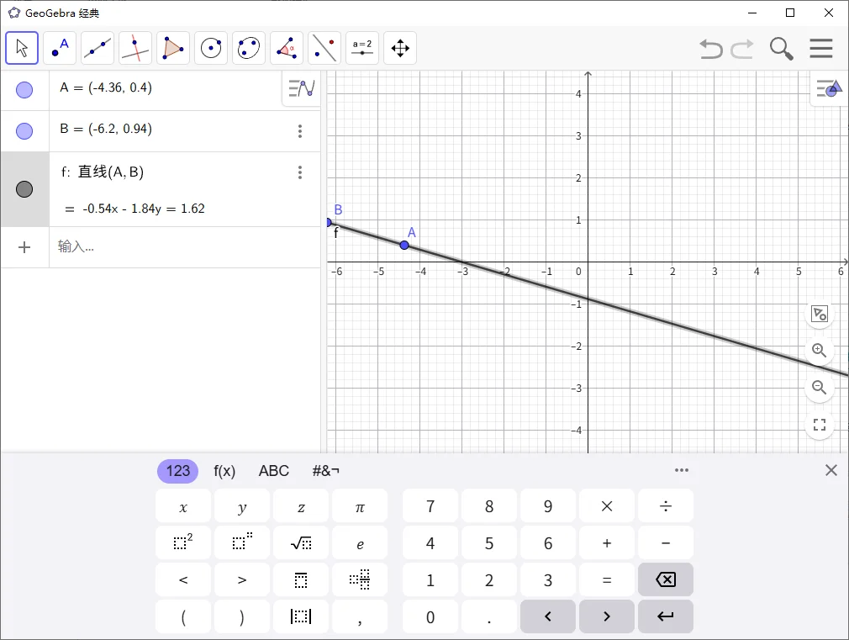This screenshot has height=640, width=849.
Task: Select the Circle with center tool
Action: (x=211, y=48)
